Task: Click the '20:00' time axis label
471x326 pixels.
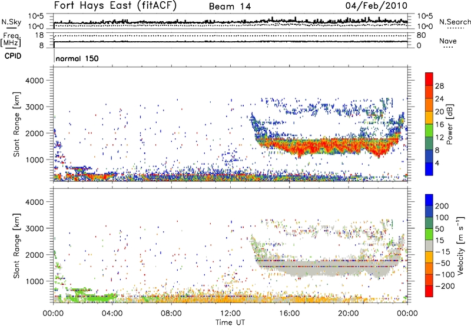Action: [349, 314]
